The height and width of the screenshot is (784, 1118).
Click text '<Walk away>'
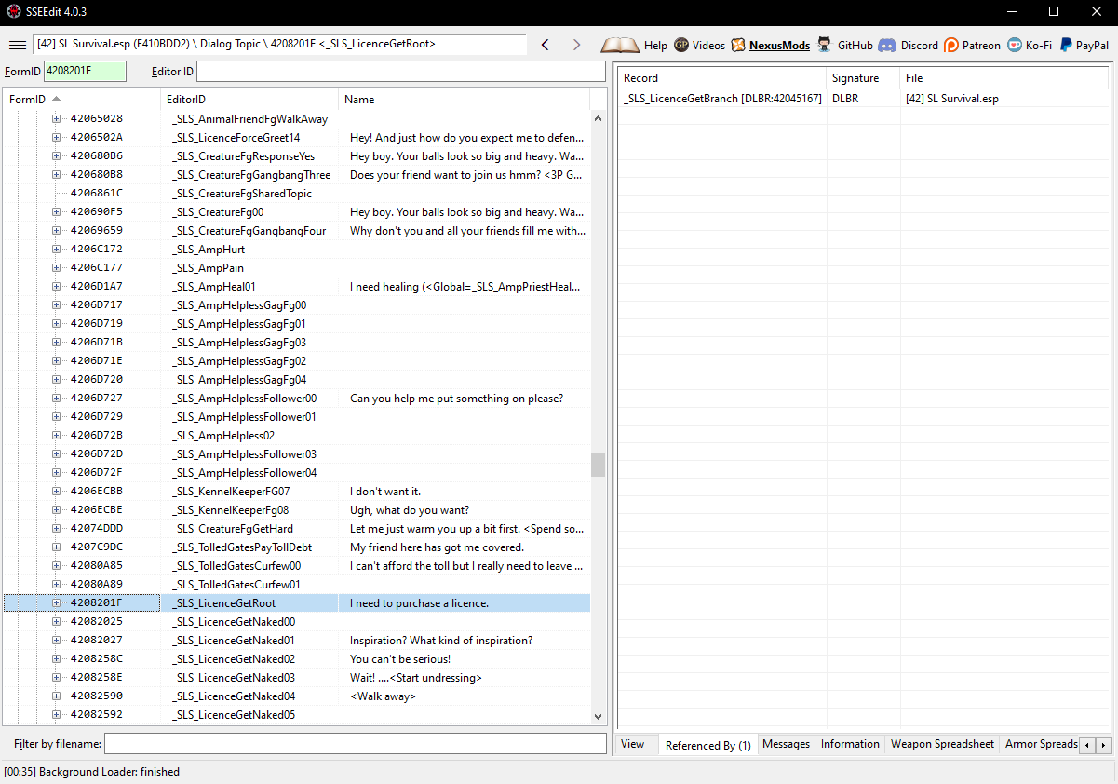pyautogui.click(x=383, y=696)
